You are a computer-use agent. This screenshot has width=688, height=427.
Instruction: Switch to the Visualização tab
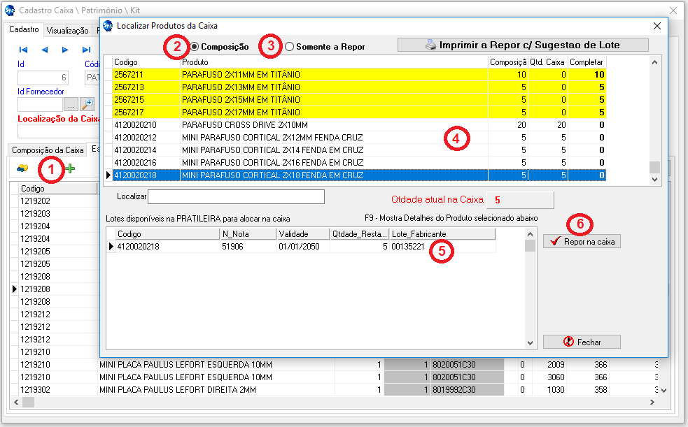click(67, 31)
